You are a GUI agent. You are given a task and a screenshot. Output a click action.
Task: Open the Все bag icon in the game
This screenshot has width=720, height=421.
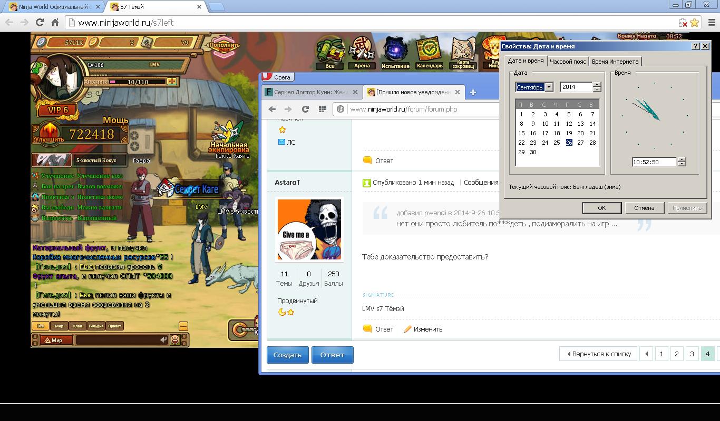point(329,52)
